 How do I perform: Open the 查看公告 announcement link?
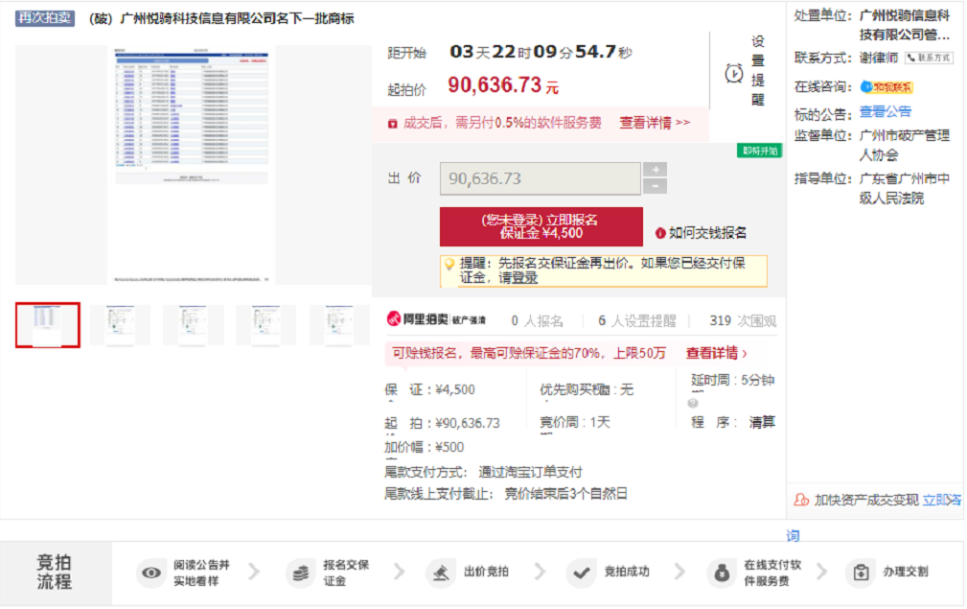click(886, 112)
